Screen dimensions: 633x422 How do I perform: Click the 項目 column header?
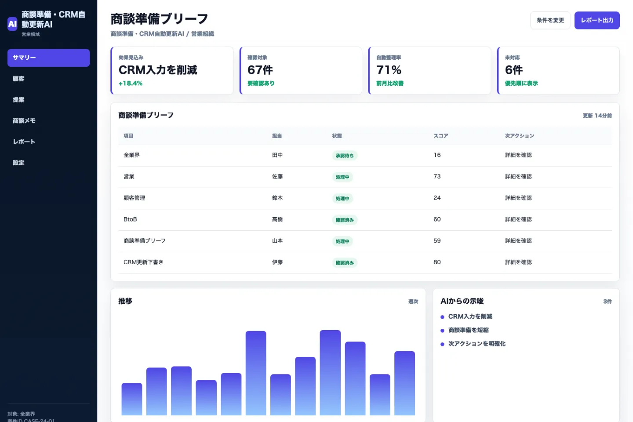click(128, 136)
